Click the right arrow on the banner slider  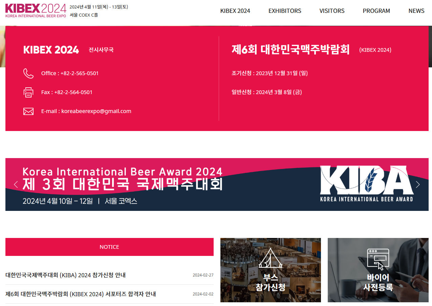point(418,184)
